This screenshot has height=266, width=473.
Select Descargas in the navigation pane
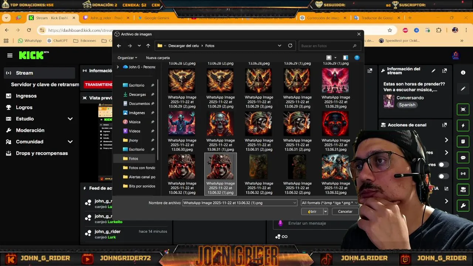pos(137,95)
